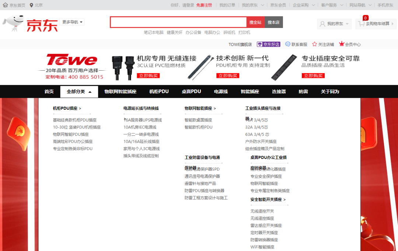Open 物联网智能PDU插座 link
This screenshot has height=251, width=398.
pos(71,134)
